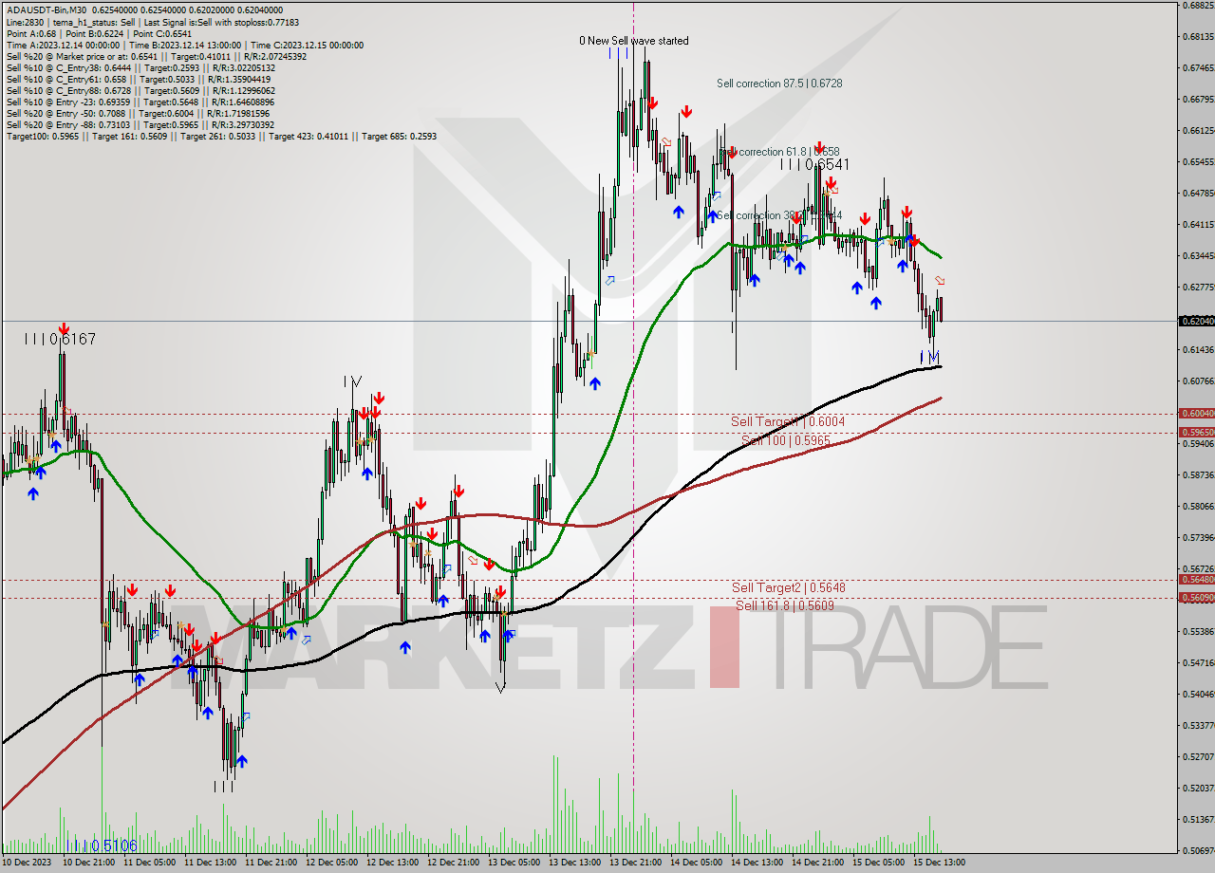Click the 0.6411 price axis label
Screen dimensions: 1215x873
coord(1198,225)
